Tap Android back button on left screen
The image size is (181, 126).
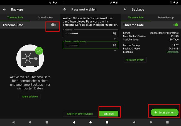pyautogui.click(x=13, y=122)
